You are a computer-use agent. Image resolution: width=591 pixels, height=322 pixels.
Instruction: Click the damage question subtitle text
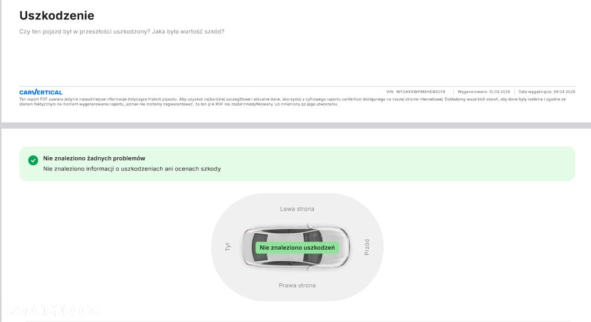pyautogui.click(x=122, y=32)
